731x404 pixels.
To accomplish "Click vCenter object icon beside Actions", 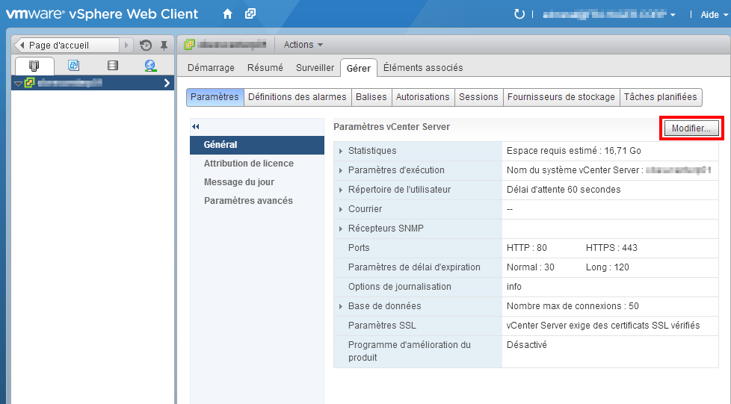I will (189, 45).
